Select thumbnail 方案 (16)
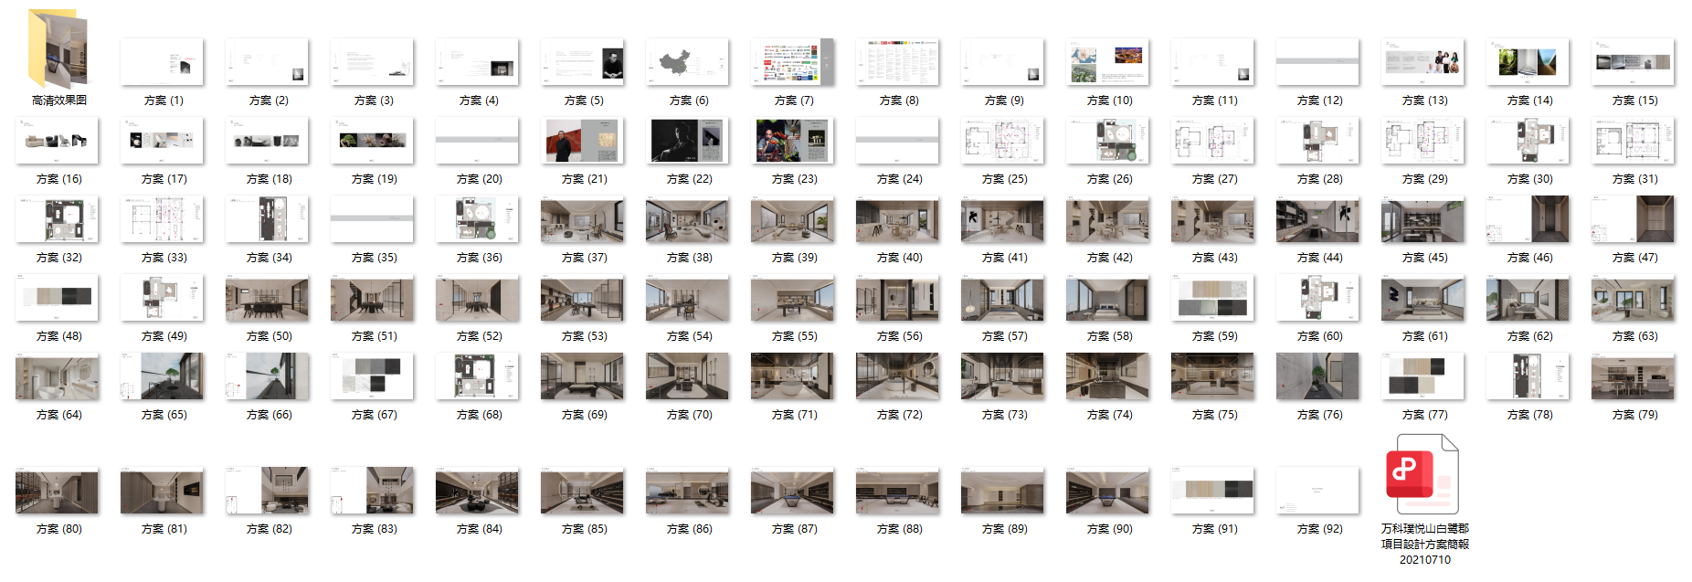This screenshot has height=582, width=1692. click(x=57, y=141)
